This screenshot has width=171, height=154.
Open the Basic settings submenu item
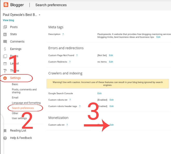[x=15, y=84]
